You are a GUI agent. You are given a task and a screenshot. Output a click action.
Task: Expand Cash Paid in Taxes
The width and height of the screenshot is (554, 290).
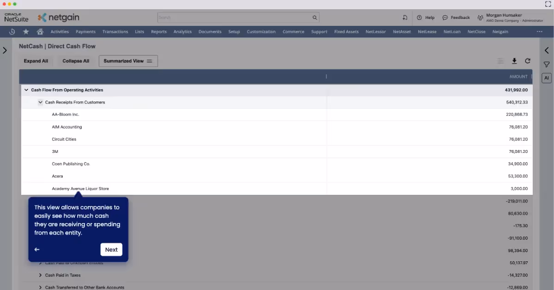[40, 275]
